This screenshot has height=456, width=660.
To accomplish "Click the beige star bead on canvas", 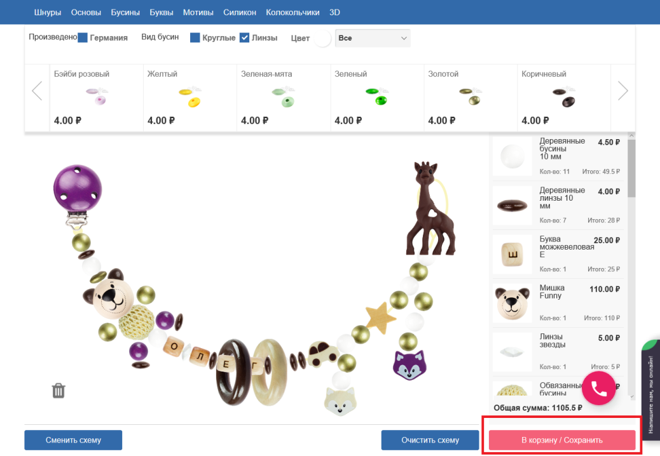I will click(380, 316).
